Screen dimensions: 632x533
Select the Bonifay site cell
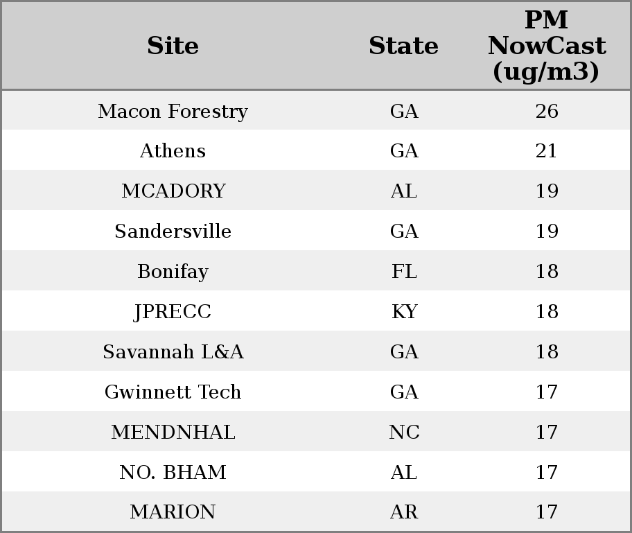[x=173, y=272]
